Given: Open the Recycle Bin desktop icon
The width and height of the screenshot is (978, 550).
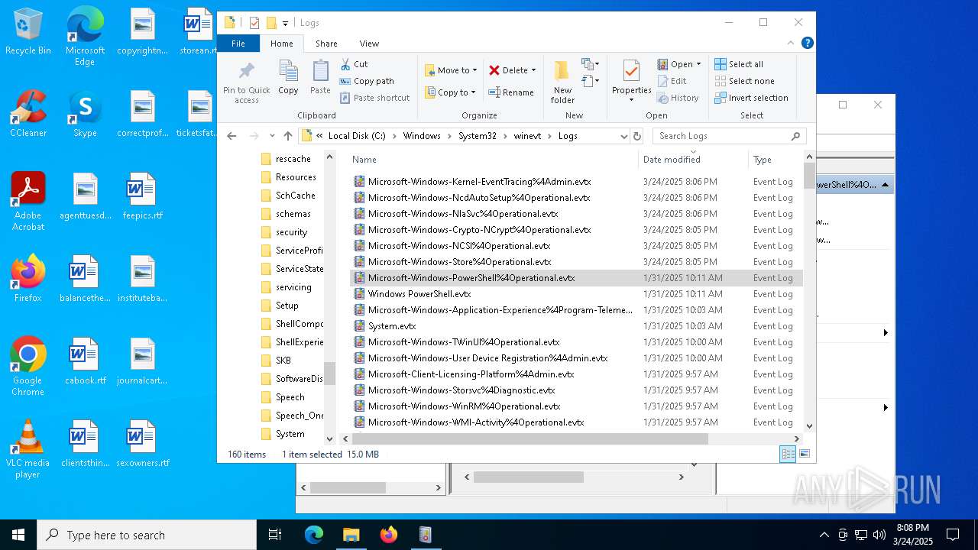Looking at the screenshot, I should (28, 32).
